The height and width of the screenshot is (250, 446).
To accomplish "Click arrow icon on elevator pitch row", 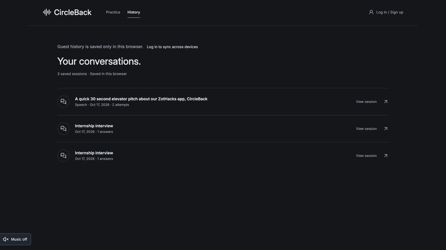I will 386,102.
